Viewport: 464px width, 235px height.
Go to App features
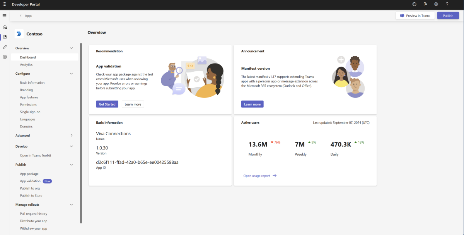[x=29, y=97]
